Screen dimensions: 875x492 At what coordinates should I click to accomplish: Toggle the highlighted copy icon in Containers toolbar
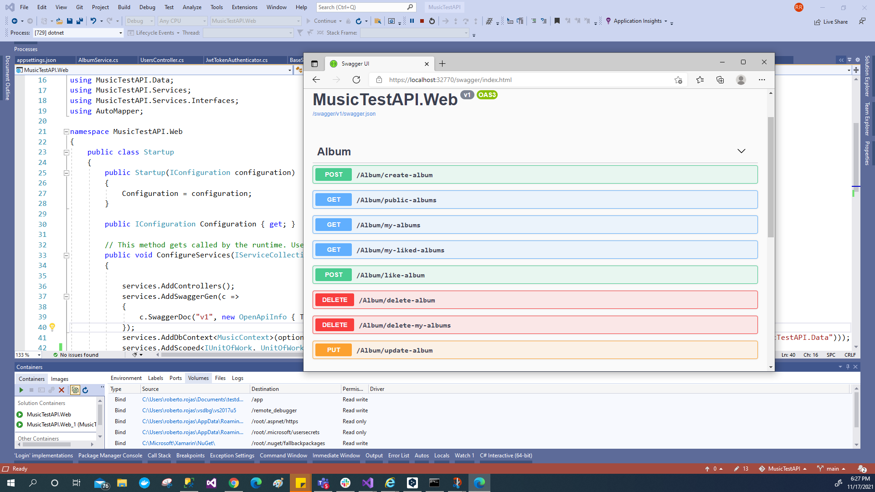pyautogui.click(x=75, y=390)
